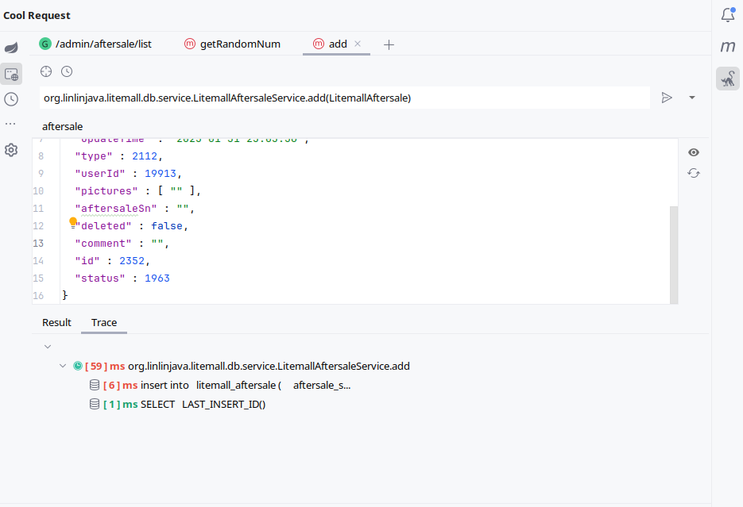Screen dimensions: 743x507
Task: Click the Spring leaf icon in sidebar
Action: coord(11,48)
